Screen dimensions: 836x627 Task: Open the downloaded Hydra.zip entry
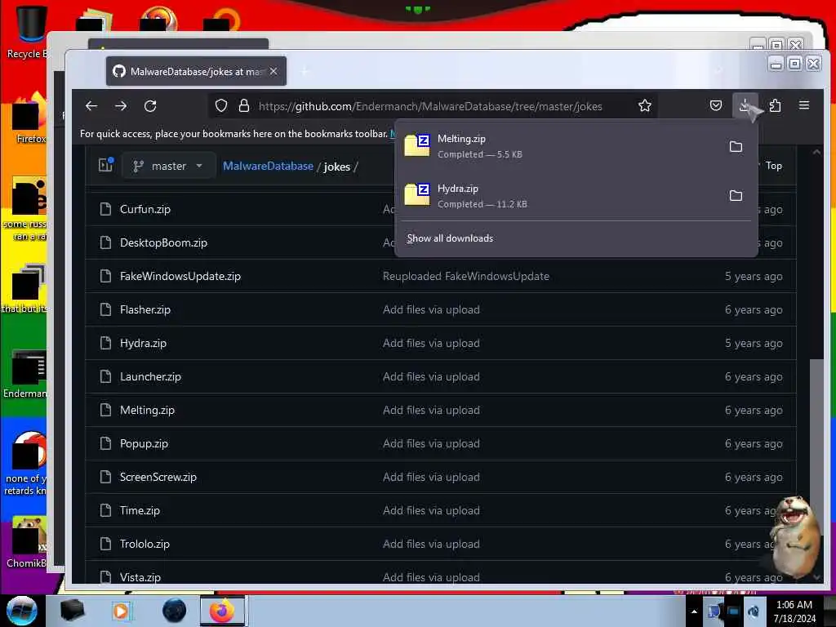coord(560,196)
